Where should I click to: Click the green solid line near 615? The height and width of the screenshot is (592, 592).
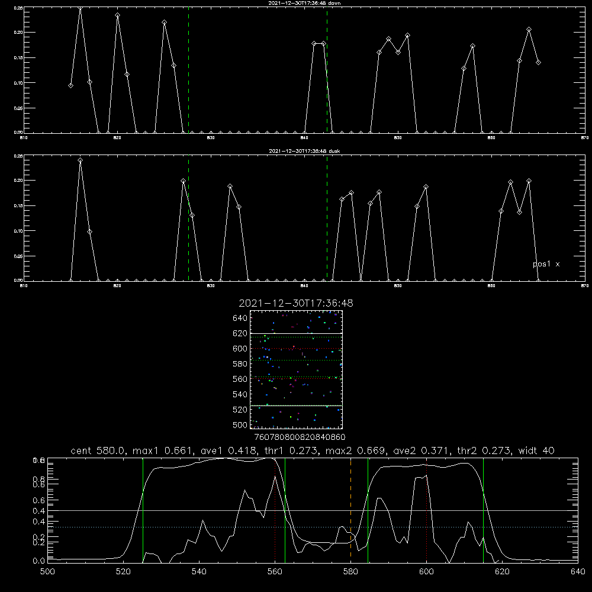click(x=483, y=510)
